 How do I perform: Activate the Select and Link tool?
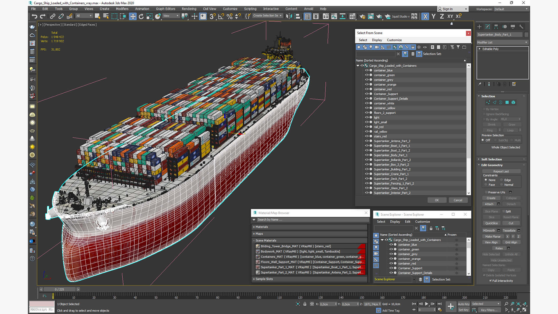(53, 16)
